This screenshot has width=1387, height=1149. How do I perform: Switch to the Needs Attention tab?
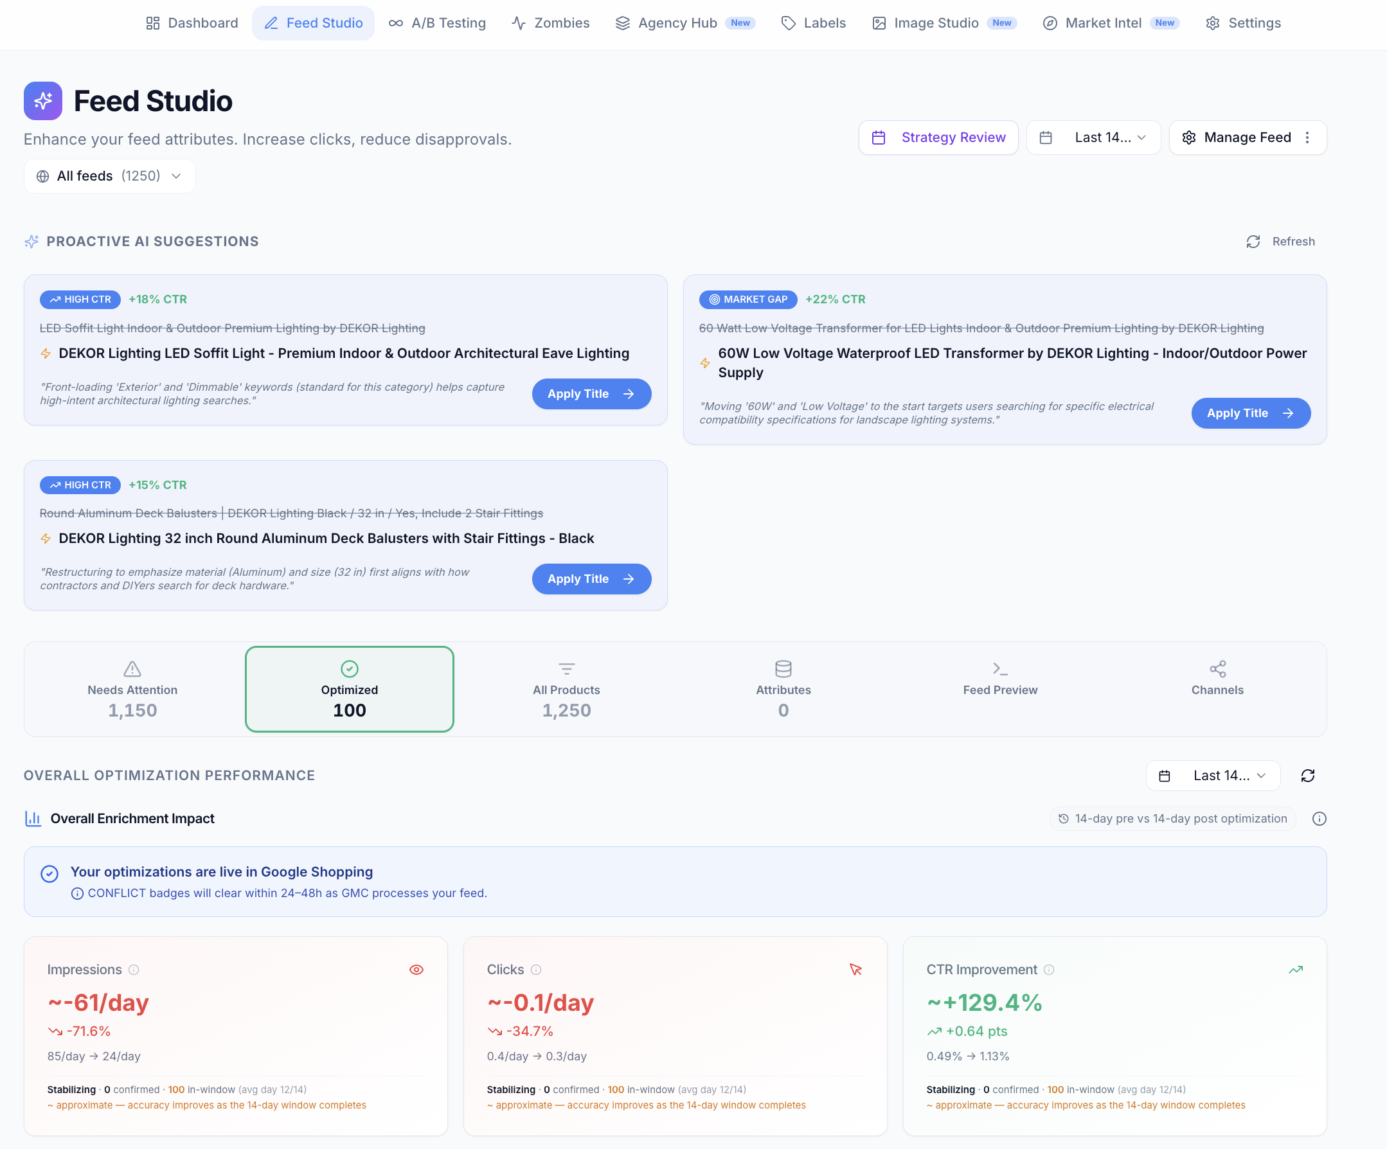(133, 690)
